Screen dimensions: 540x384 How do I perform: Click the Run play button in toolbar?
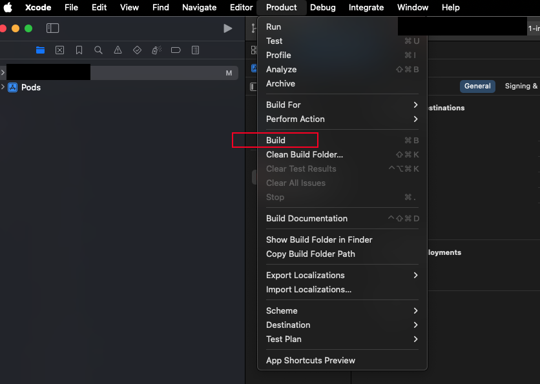pyautogui.click(x=227, y=28)
